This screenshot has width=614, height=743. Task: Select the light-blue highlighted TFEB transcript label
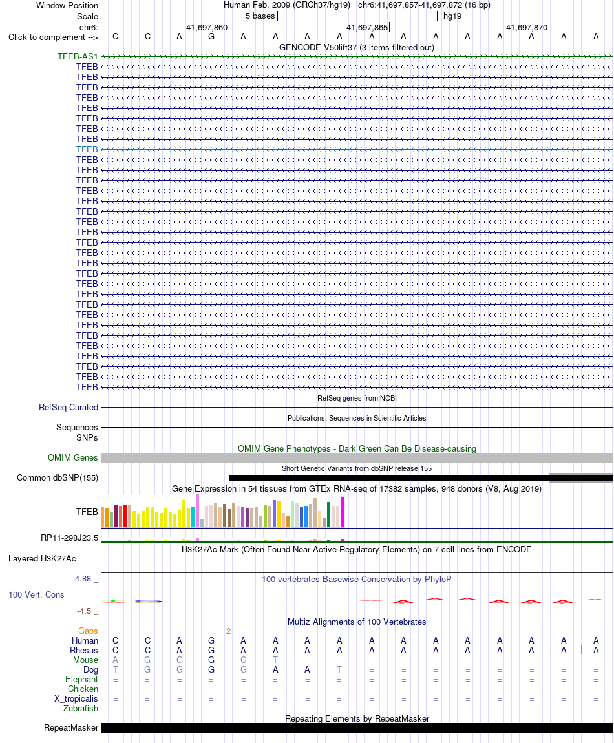point(87,149)
